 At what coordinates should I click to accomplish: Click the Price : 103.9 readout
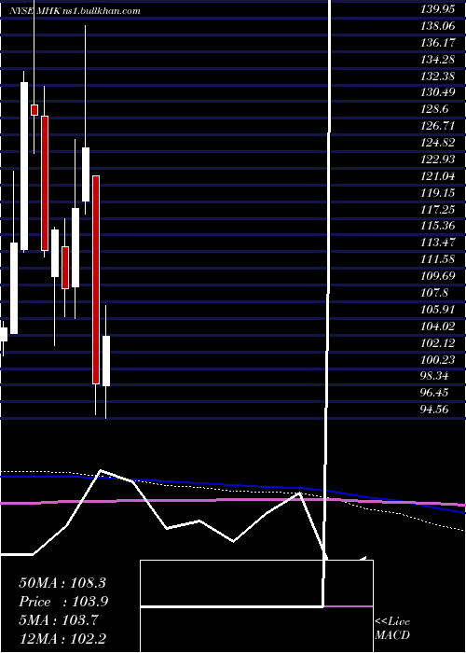pos(63,602)
